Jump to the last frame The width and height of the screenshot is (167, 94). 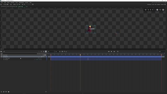coord(114,52)
